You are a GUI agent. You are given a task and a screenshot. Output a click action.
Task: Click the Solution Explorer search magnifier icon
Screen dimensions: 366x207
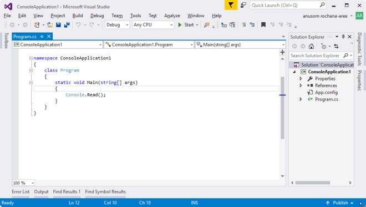(x=345, y=55)
